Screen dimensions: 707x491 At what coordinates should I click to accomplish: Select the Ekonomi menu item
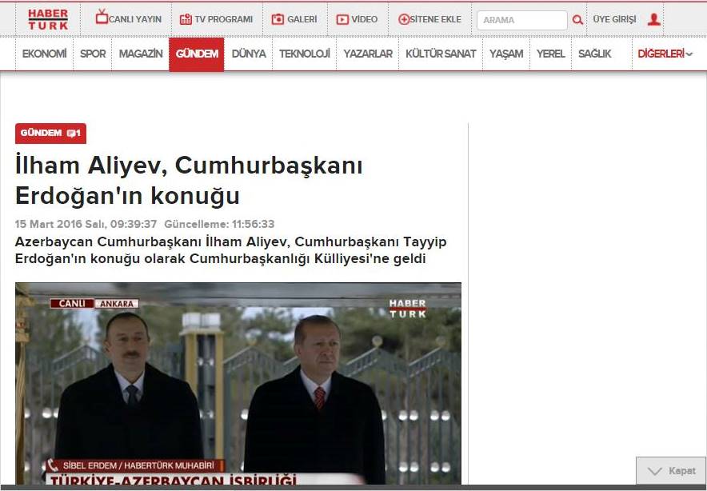44,54
